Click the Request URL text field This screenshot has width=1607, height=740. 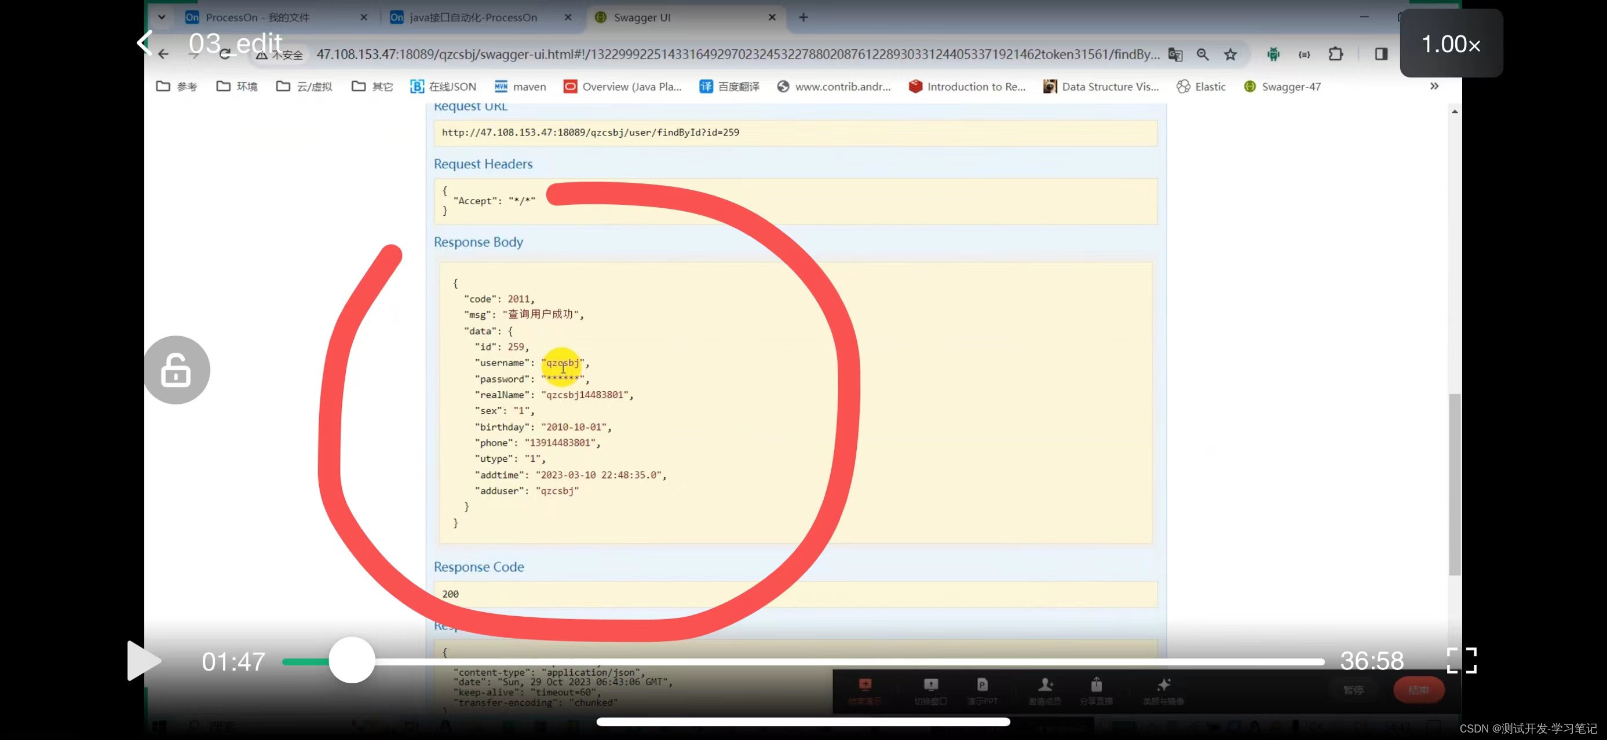point(795,132)
